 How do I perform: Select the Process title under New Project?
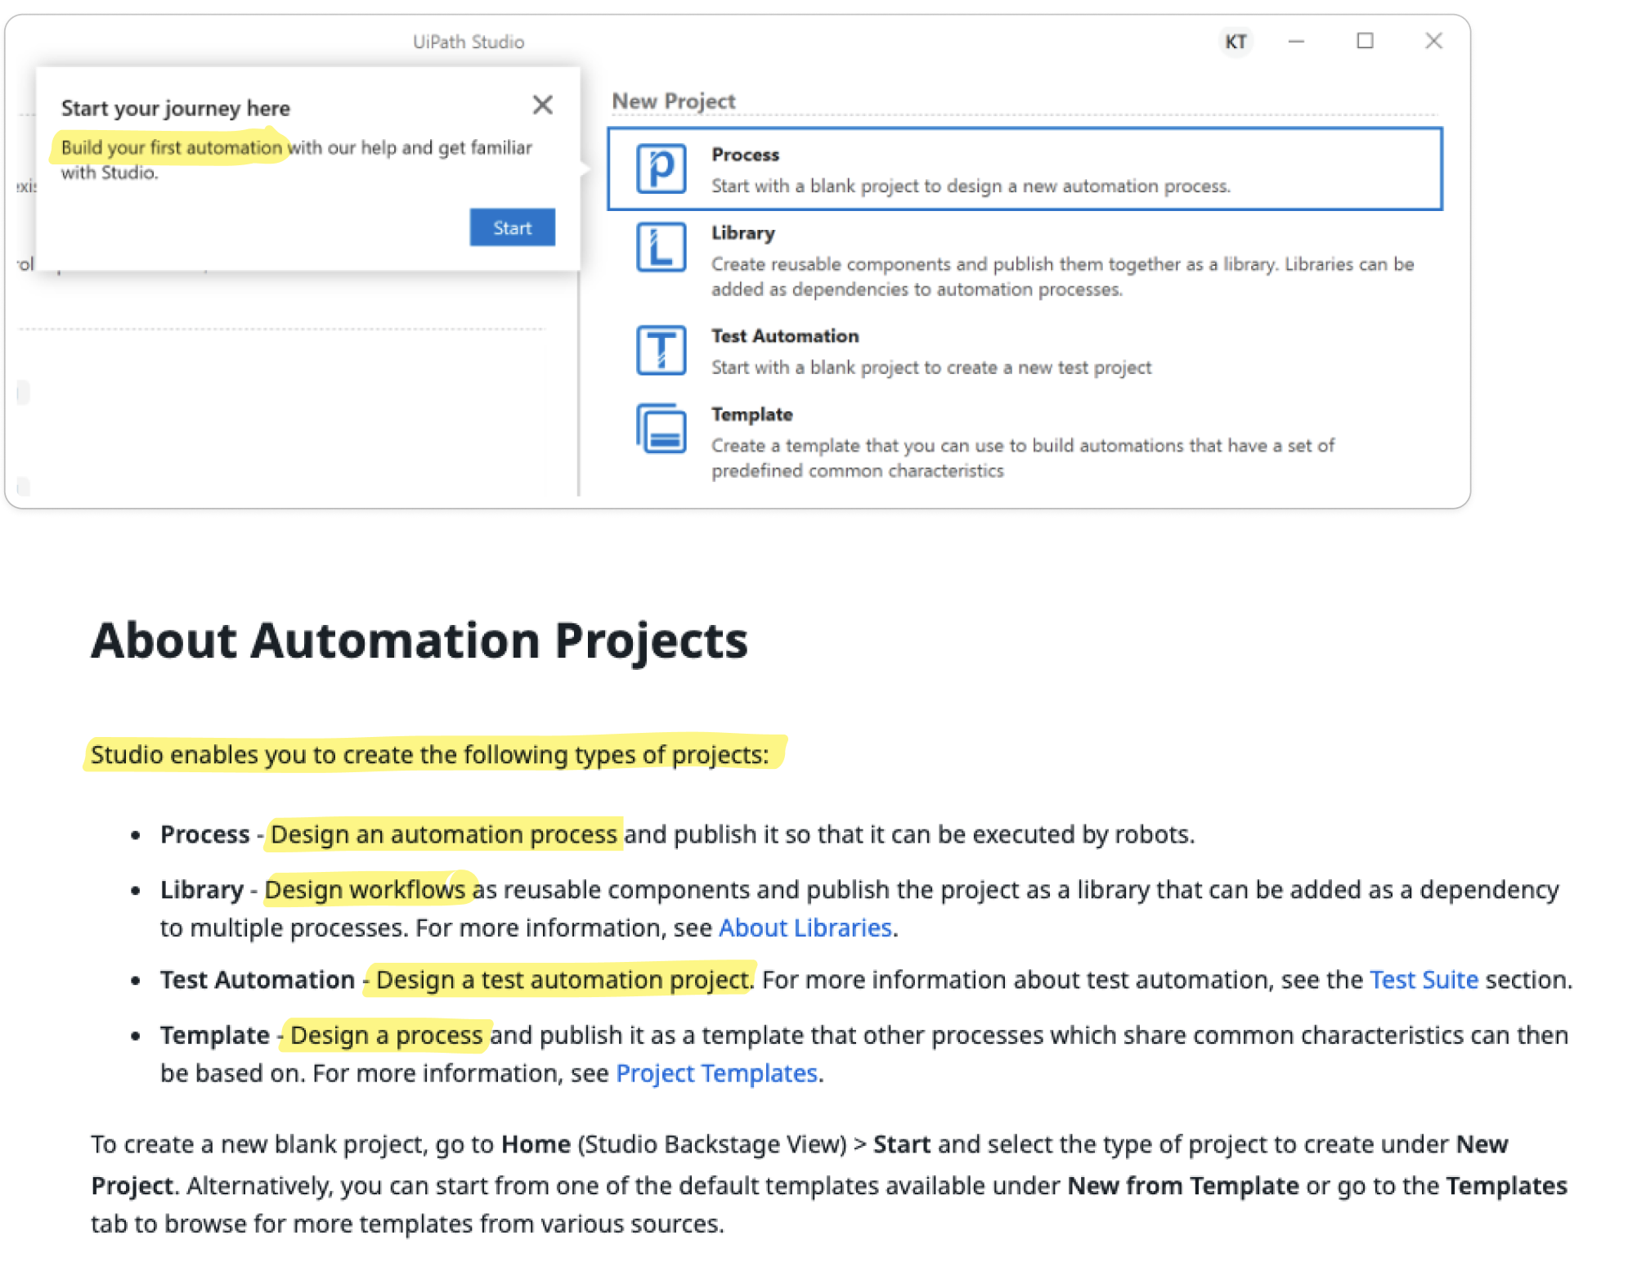click(x=745, y=155)
